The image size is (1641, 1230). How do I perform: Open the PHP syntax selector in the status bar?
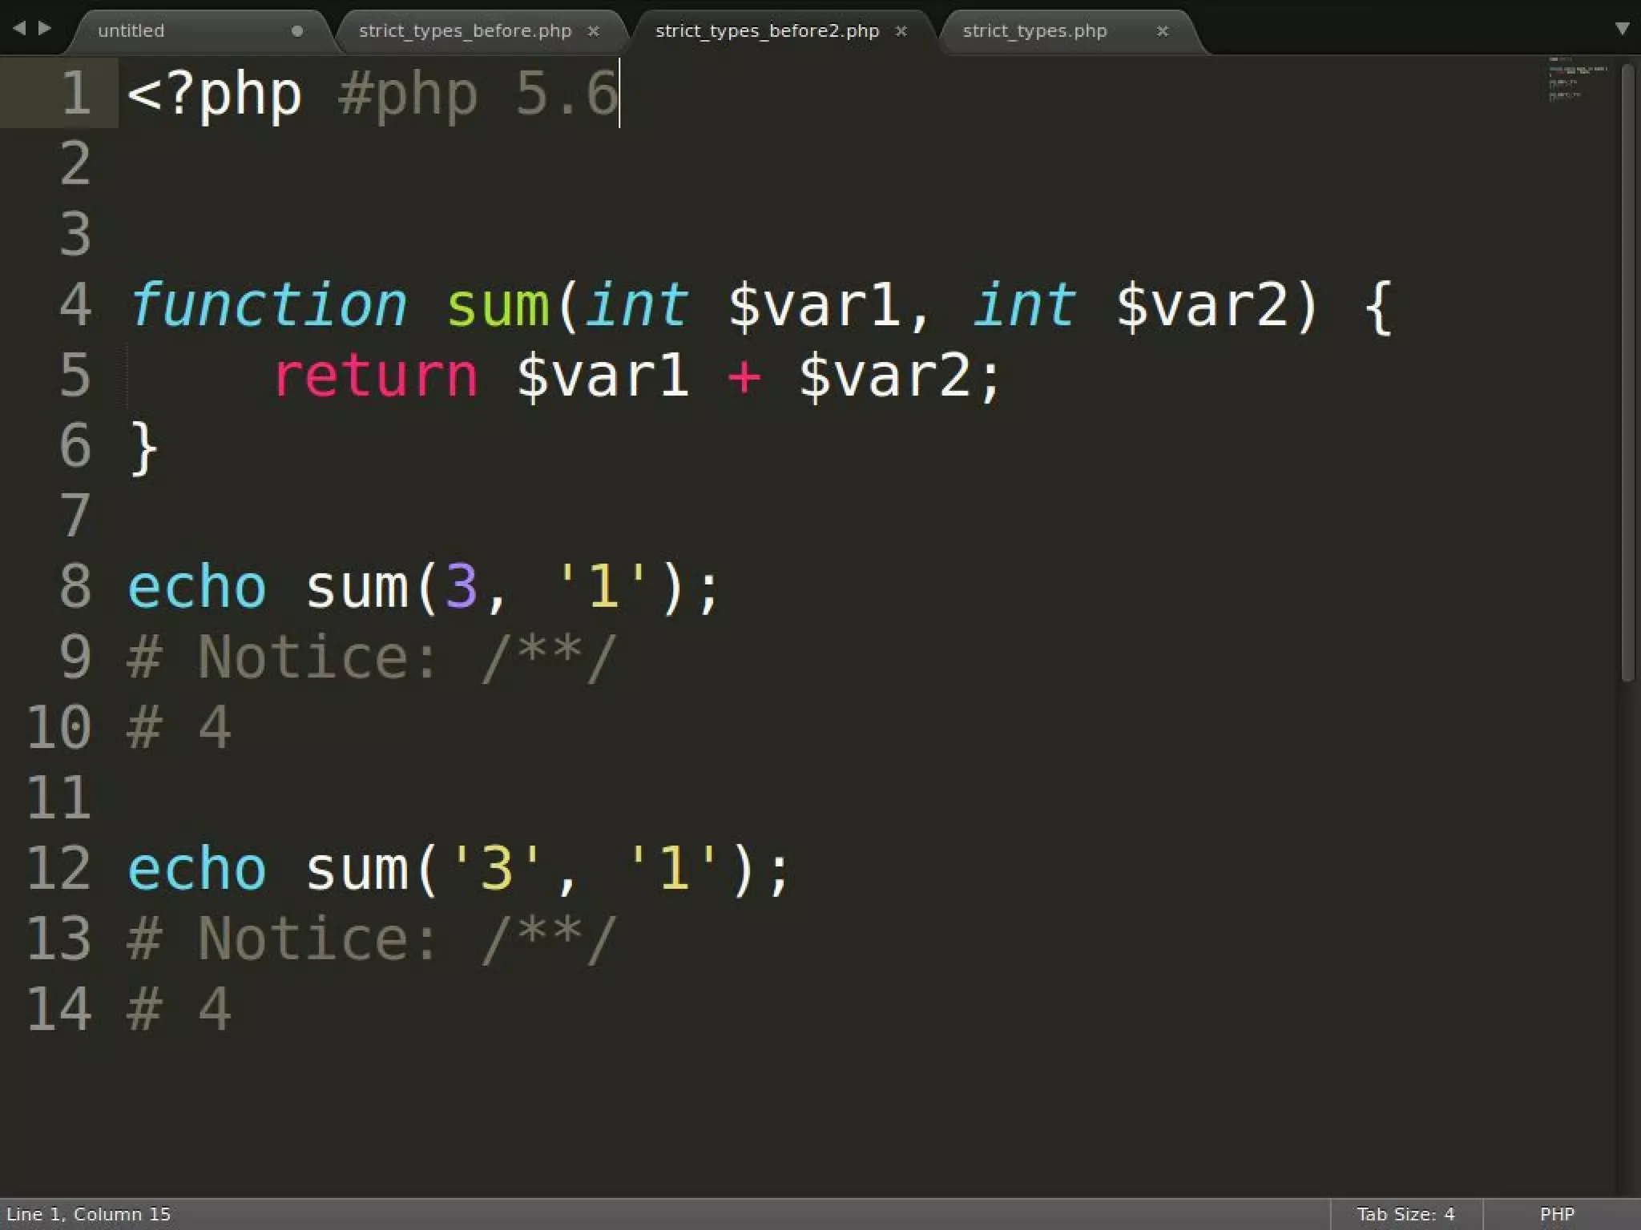coord(1557,1214)
